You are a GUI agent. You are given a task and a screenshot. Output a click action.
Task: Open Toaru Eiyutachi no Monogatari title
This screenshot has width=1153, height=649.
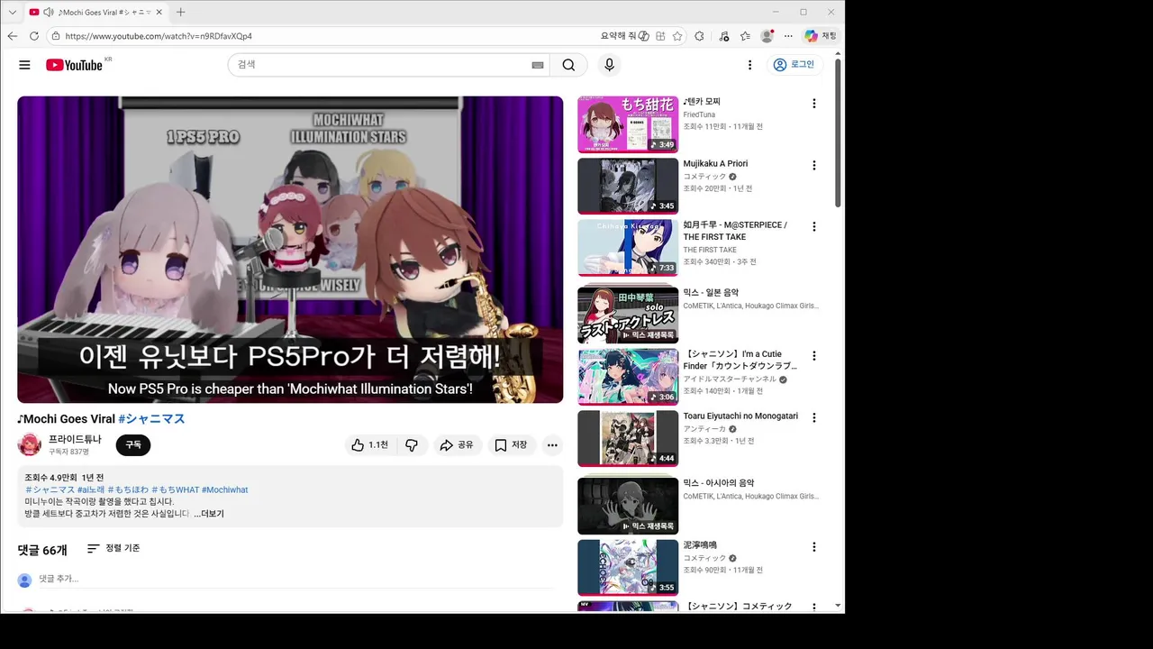pyautogui.click(x=740, y=416)
